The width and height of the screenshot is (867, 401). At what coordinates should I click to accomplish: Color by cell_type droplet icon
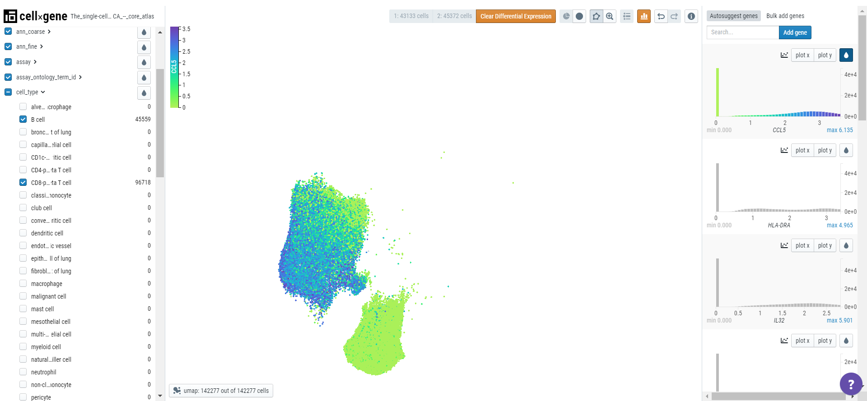coord(144,93)
